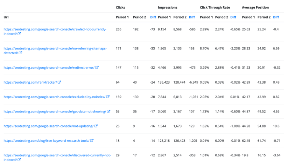The image size is (288, 164).
Task: Click external link icon beside redirect-error URL
Action: click(97, 68)
